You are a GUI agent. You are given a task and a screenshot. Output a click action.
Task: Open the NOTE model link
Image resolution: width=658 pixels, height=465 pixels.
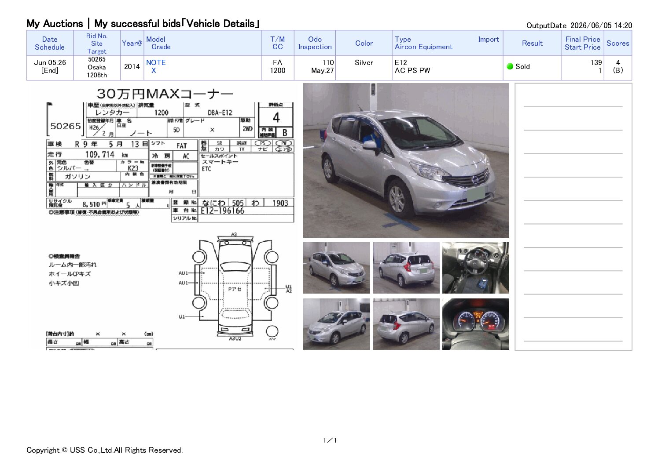156,62
